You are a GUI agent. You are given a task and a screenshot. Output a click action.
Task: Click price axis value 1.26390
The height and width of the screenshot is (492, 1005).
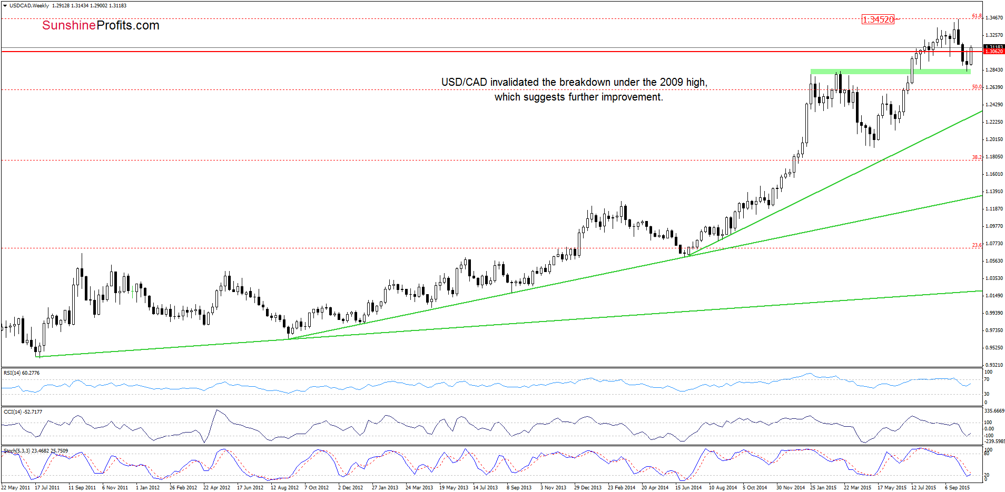994,87
